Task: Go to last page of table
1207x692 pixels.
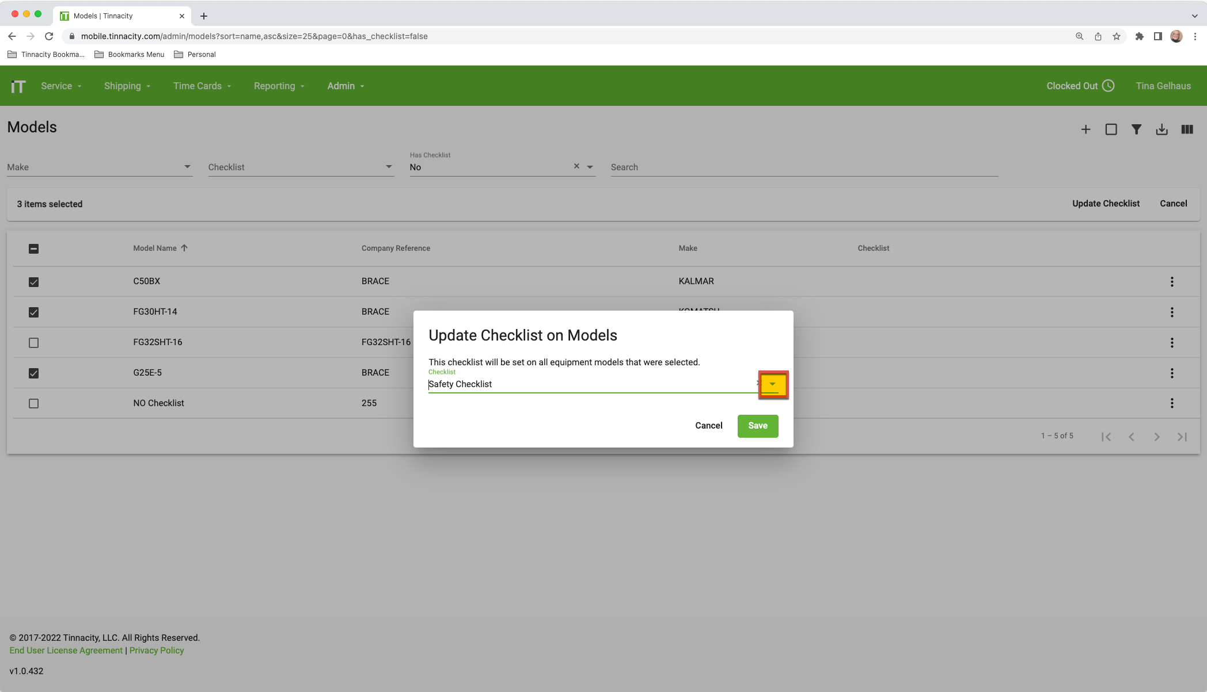Action: [x=1182, y=437]
